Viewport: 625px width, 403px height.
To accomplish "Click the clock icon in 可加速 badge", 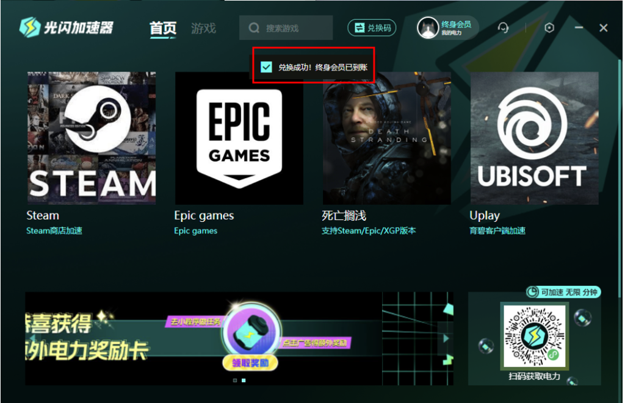I will coord(533,292).
